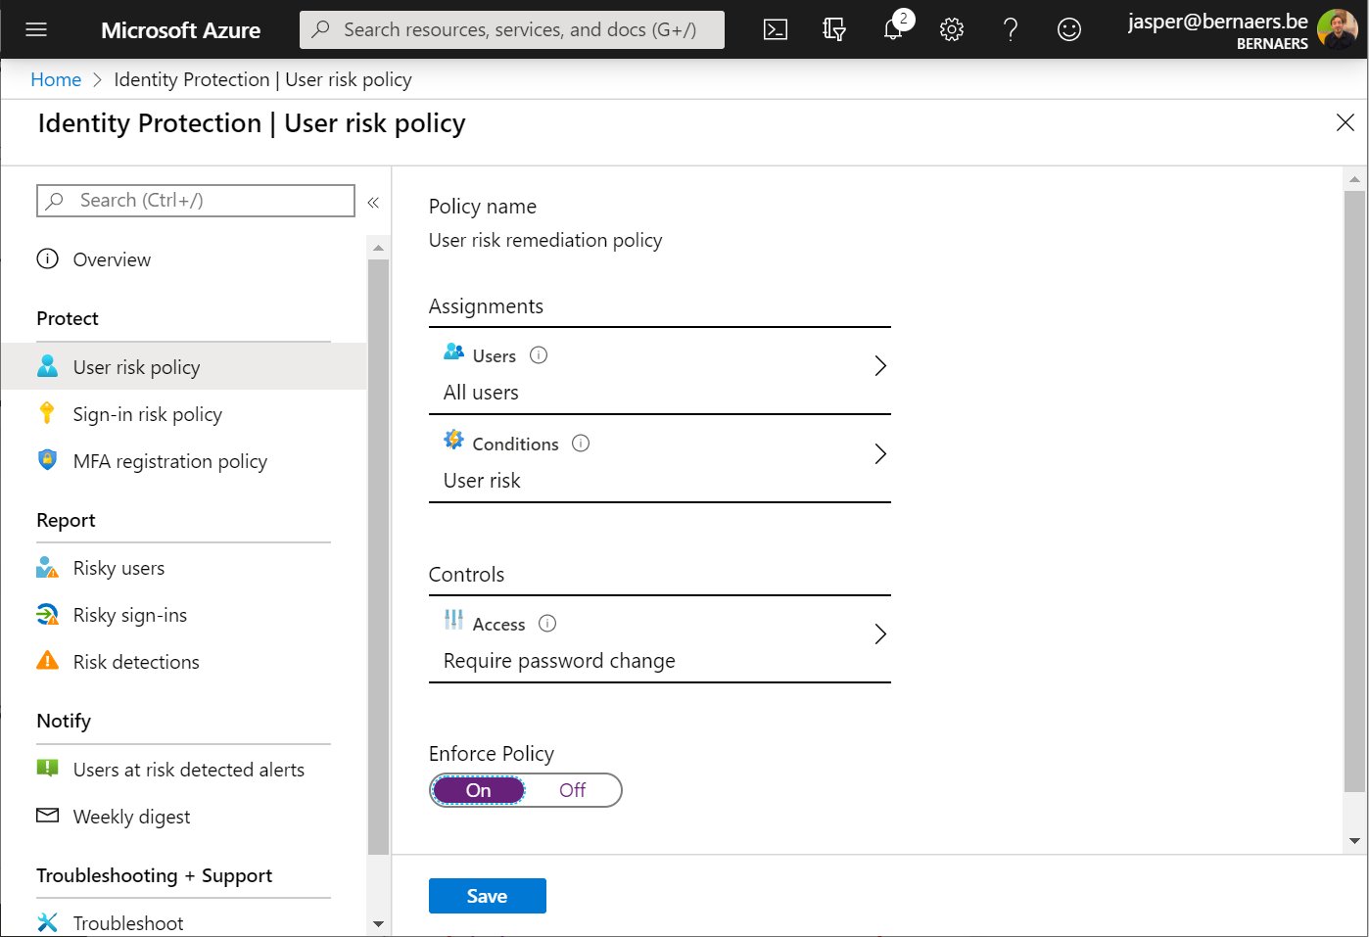Open the notifications bell
The image size is (1369, 937).
(x=892, y=29)
